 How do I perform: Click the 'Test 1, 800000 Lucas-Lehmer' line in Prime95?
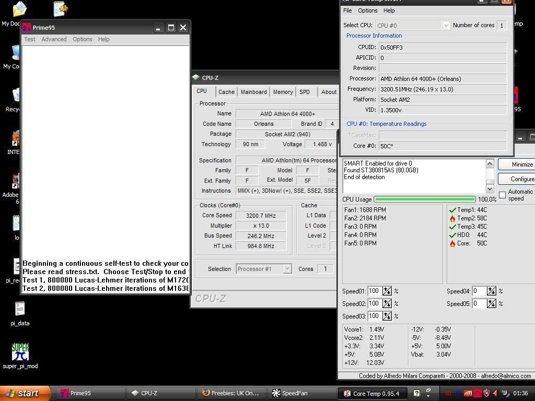coord(106,280)
